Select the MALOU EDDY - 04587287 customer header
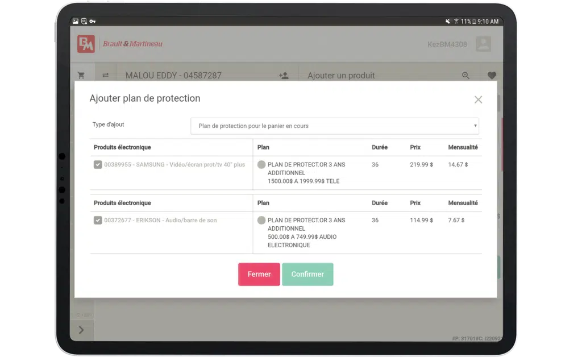Viewport: 582px width, 357px height. tap(173, 76)
